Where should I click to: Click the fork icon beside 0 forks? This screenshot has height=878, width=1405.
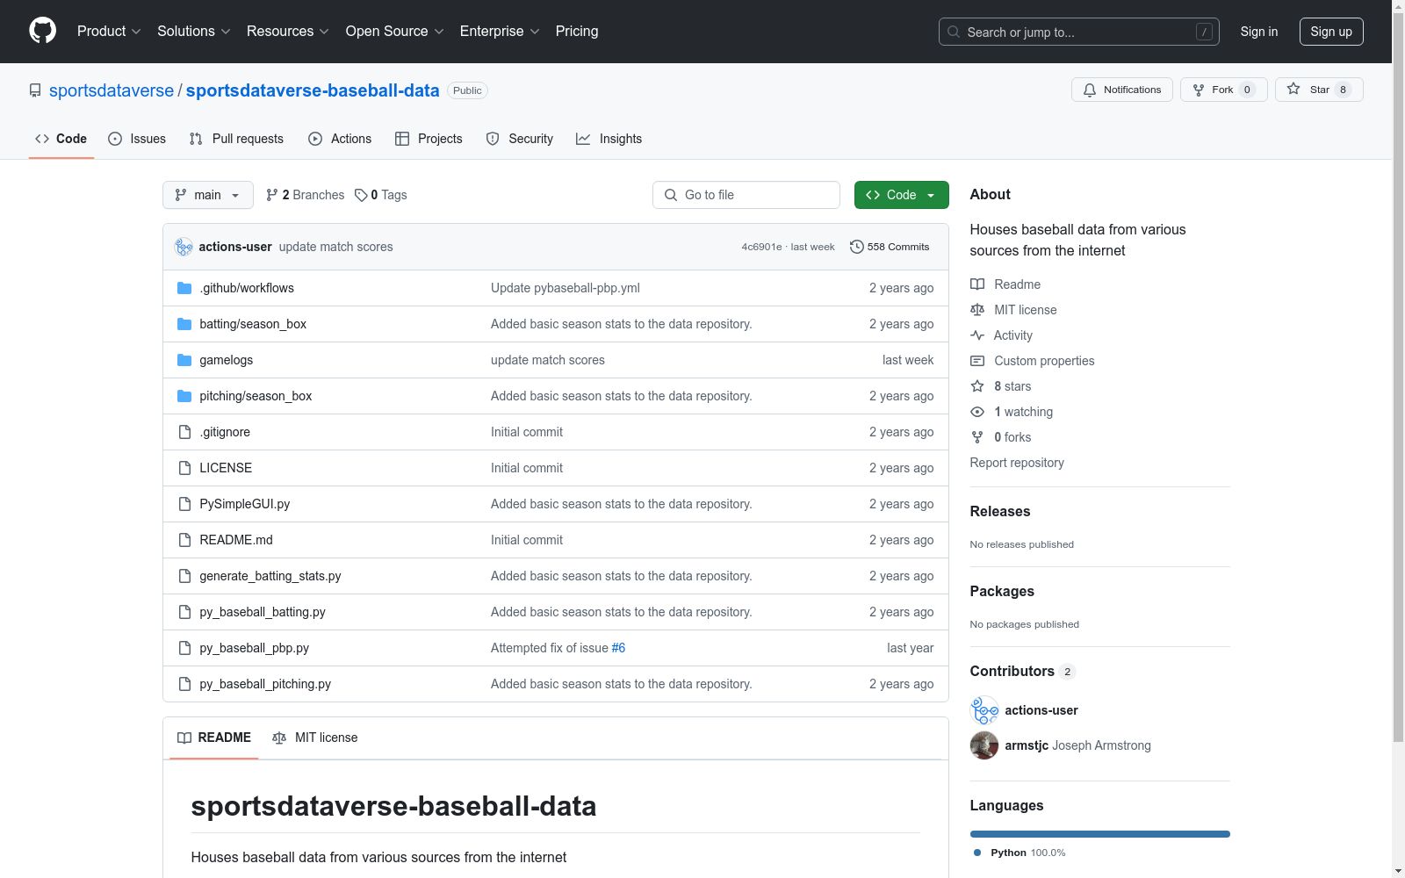(x=977, y=437)
